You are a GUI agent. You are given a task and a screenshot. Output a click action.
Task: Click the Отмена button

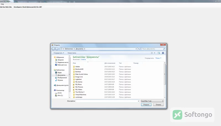click(158, 105)
